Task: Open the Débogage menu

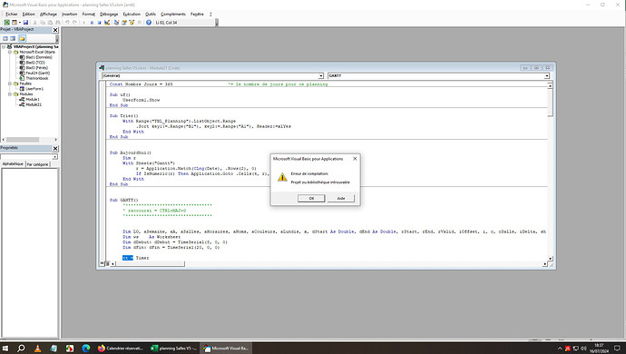Action: tap(109, 14)
